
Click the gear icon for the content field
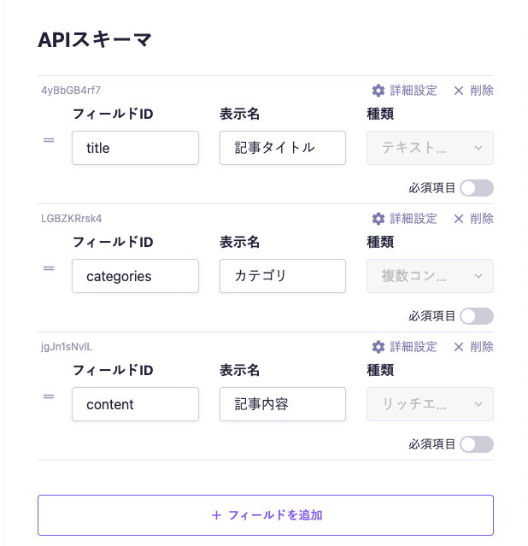coord(378,347)
